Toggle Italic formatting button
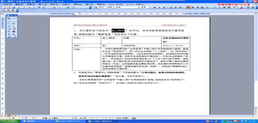This screenshot has width=258, height=123. pos(159,8)
